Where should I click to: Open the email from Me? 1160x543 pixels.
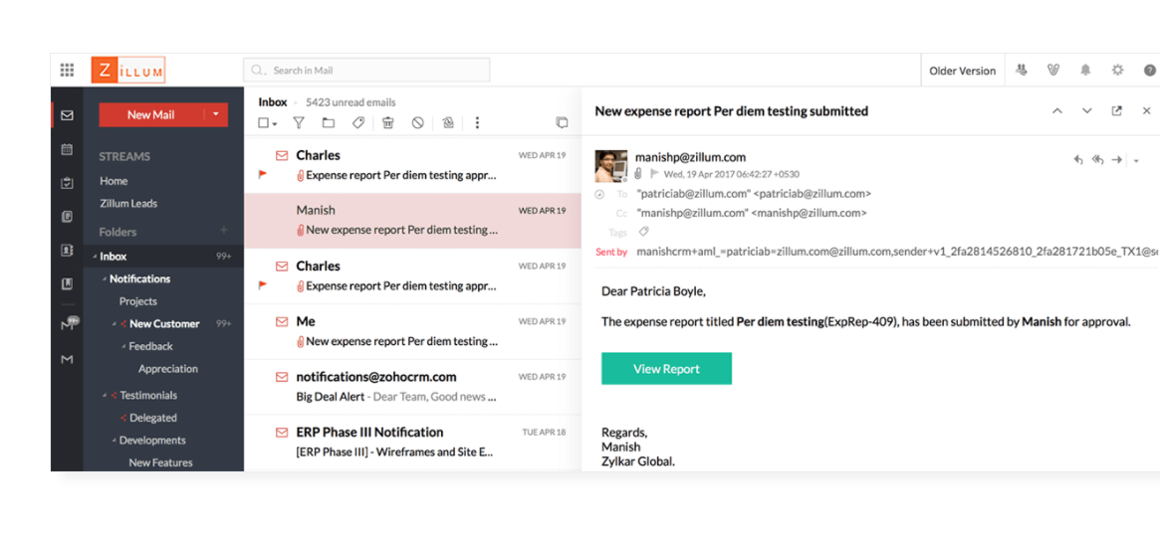[412, 332]
